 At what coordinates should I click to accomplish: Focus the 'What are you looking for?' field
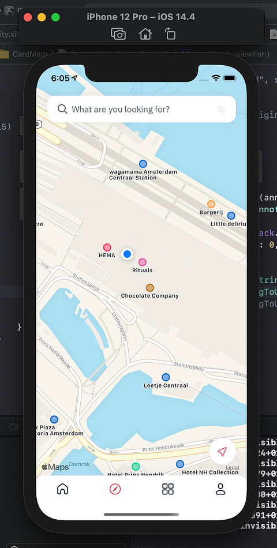[141, 109]
